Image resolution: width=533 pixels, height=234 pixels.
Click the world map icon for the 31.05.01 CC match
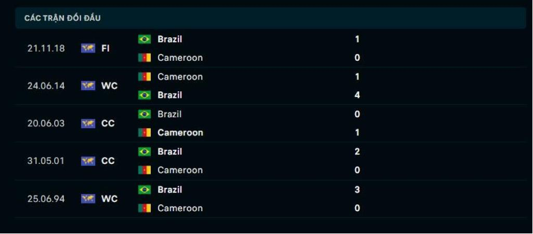pos(88,161)
